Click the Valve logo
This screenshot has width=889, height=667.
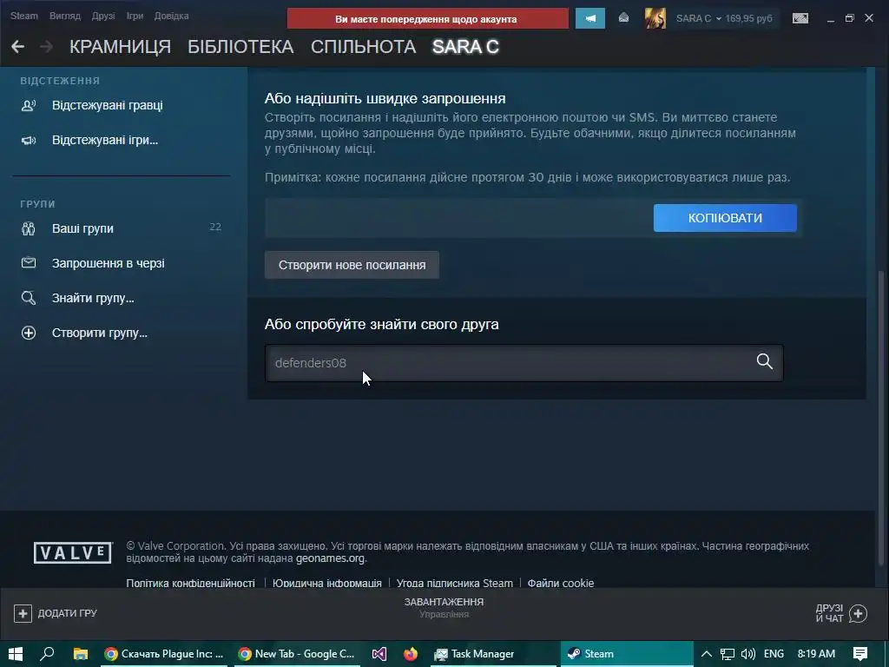point(73,552)
